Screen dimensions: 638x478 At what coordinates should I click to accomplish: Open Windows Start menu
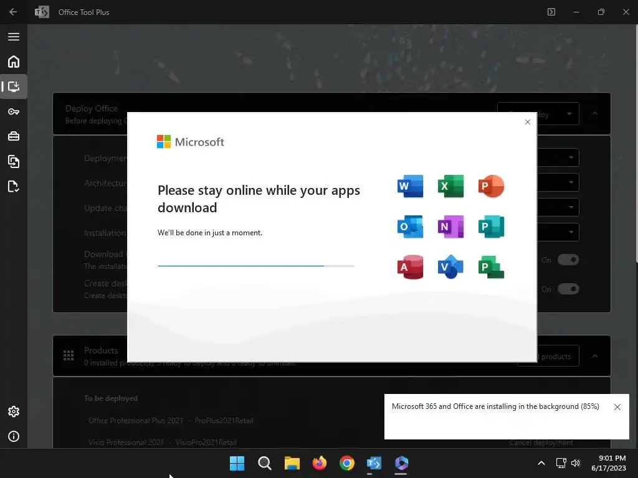[237, 463]
